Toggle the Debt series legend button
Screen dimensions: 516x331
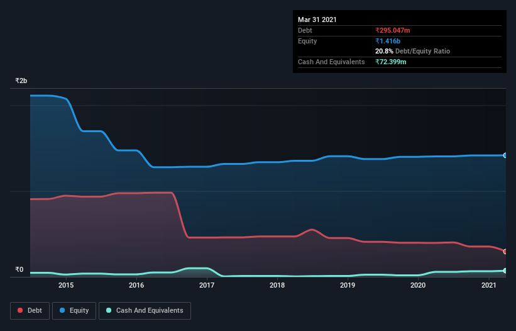(30, 311)
